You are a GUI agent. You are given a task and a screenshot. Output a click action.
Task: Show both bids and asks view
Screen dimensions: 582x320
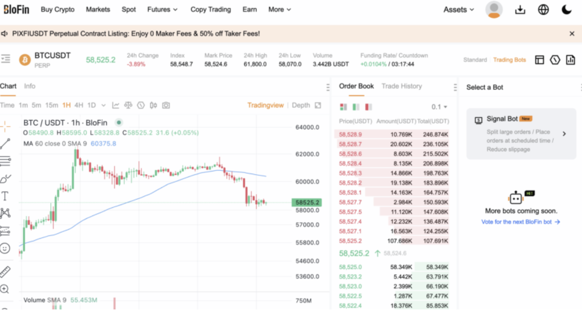click(x=344, y=107)
